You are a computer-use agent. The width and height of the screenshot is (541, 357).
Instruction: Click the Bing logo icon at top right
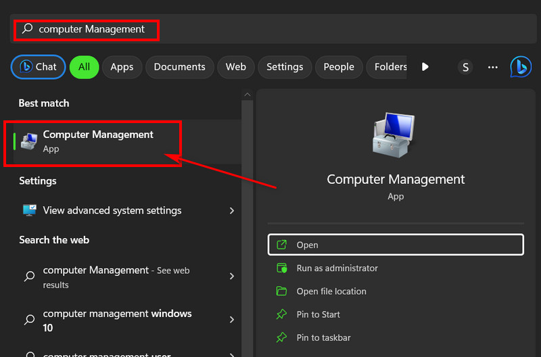pyautogui.click(x=521, y=67)
